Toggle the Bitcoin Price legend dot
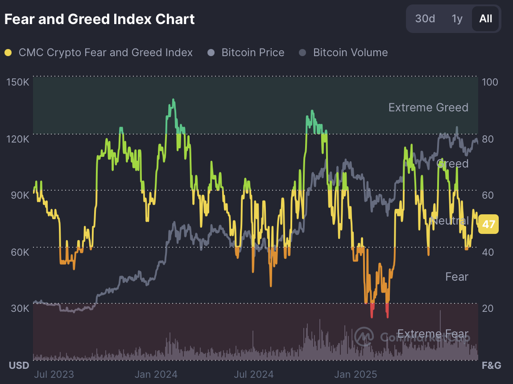This screenshot has height=384, width=513. [x=211, y=53]
